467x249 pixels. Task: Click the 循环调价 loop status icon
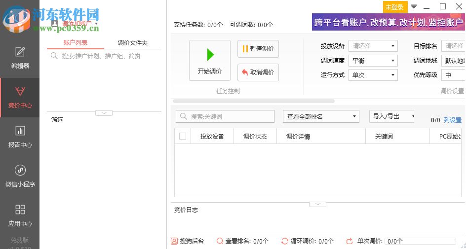[285, 241]
